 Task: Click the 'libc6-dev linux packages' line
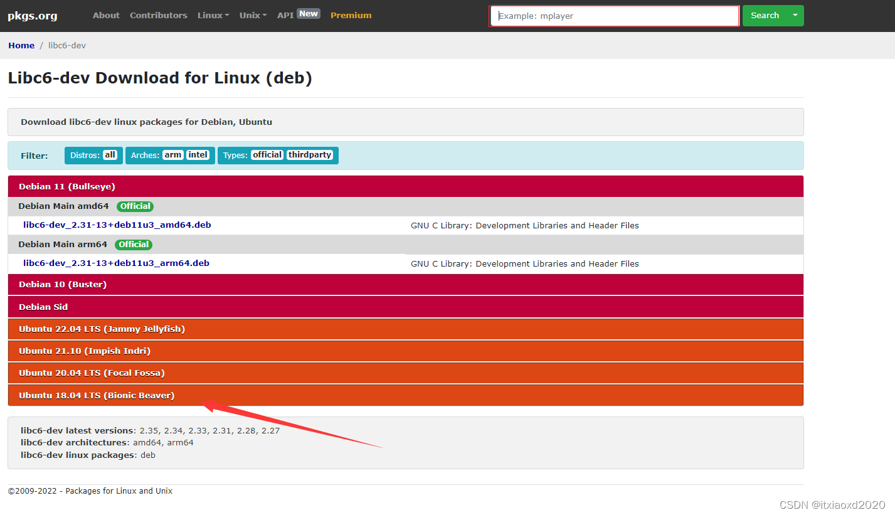click(x=88, y=455)
